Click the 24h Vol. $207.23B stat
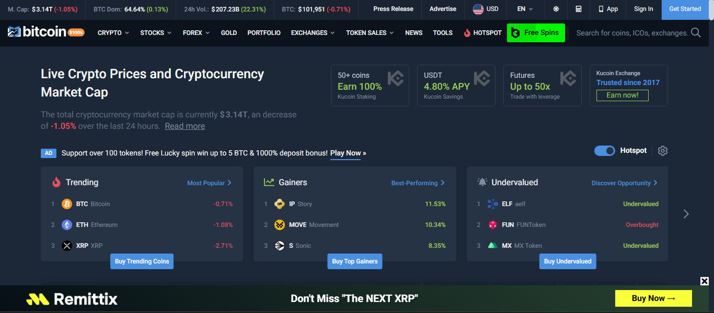Image resolution: width=714 pixels, height=313 pixels. 225,9
